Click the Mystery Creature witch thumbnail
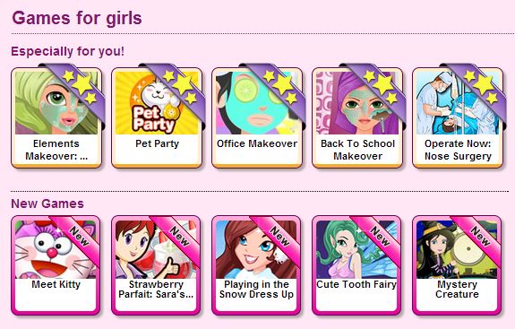The image size is (515, 329). [x=457, y=249]
